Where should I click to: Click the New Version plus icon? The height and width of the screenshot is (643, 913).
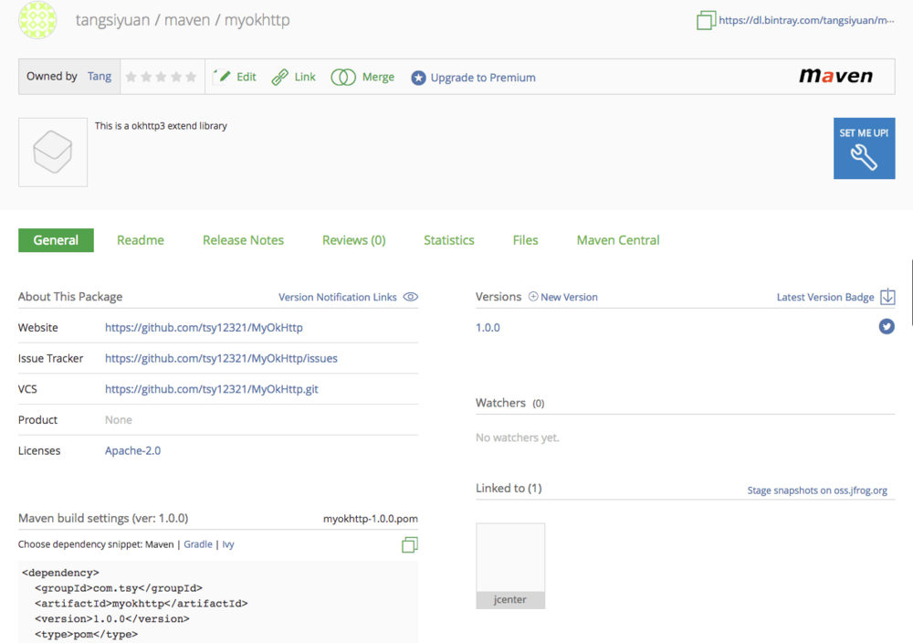pyautogui.click(x=533, y=297)
